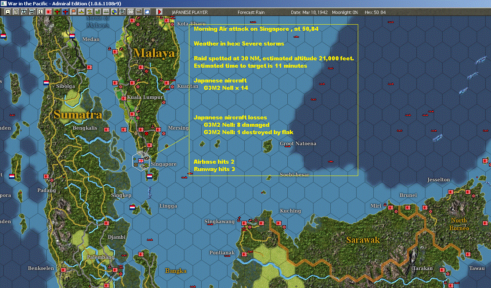Select the Dutch flag marker below Singapore

(x=149, y=176)
